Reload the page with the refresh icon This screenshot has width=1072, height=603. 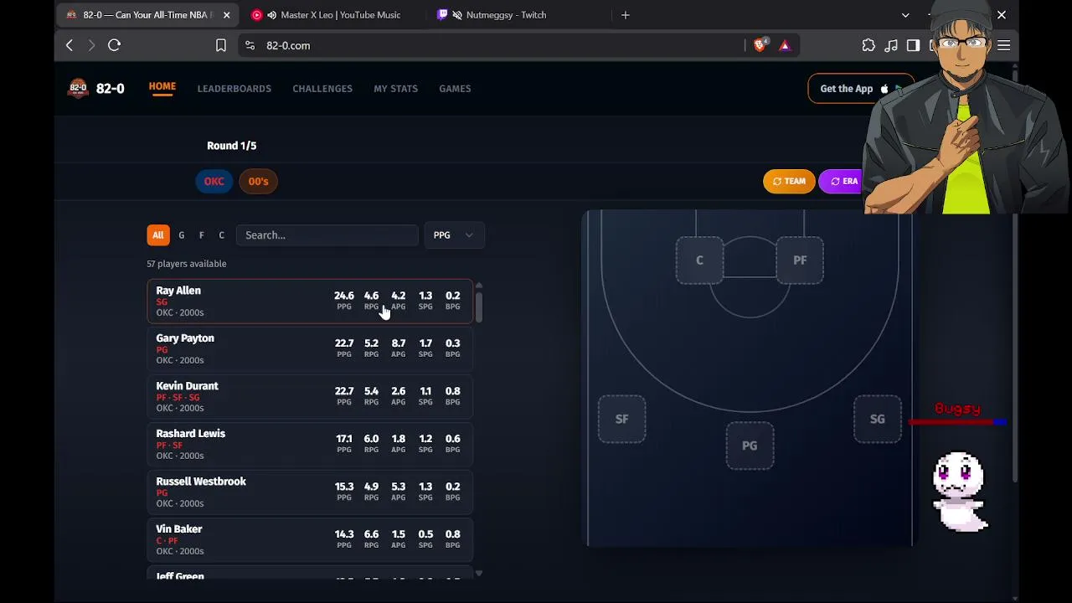(x=115, y=45)
